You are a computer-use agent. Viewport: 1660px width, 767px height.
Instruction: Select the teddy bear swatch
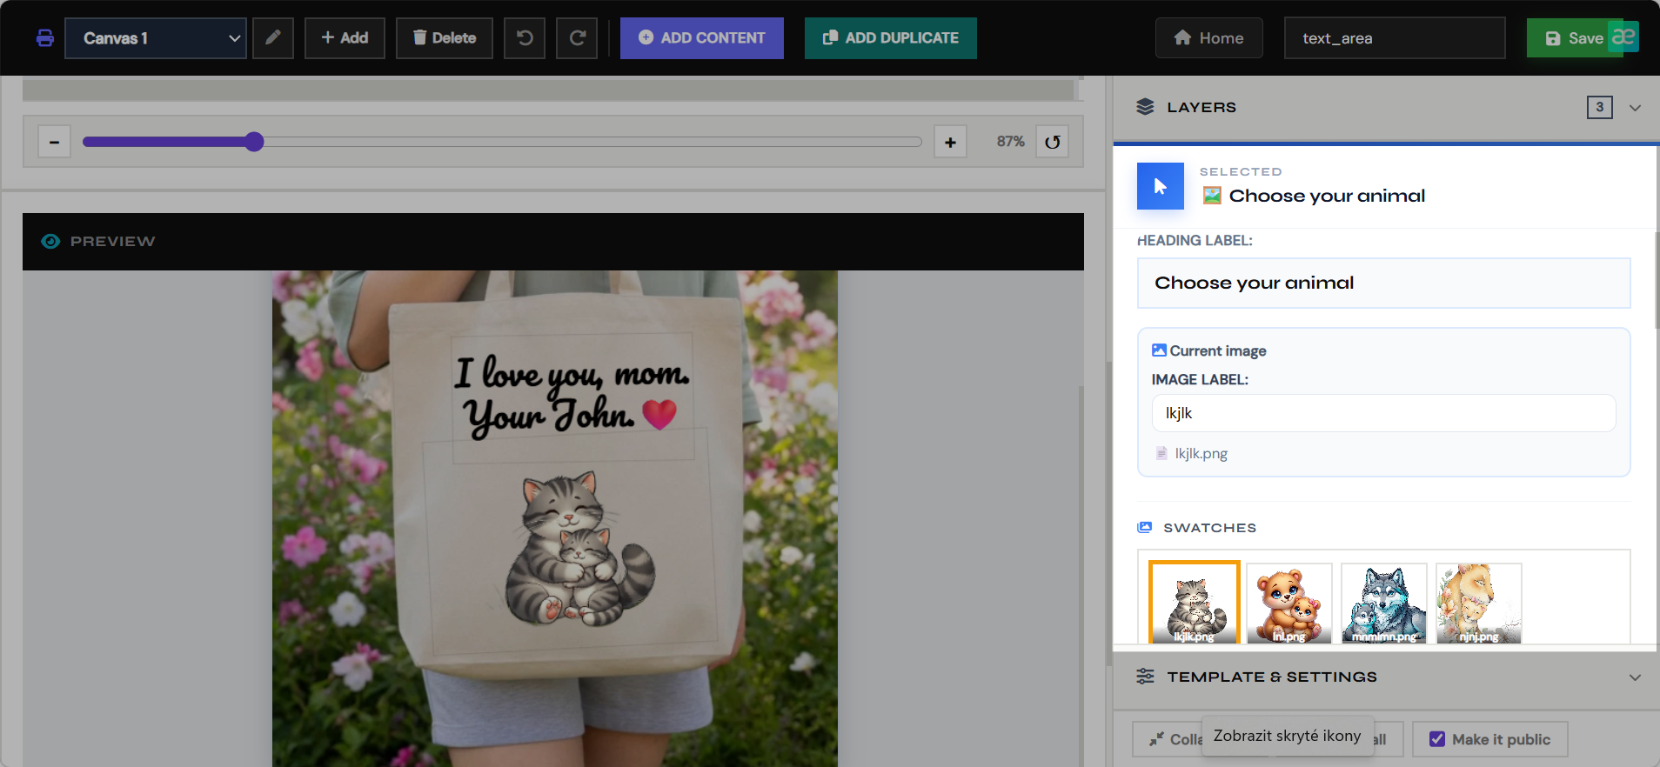click(1289, 604)
